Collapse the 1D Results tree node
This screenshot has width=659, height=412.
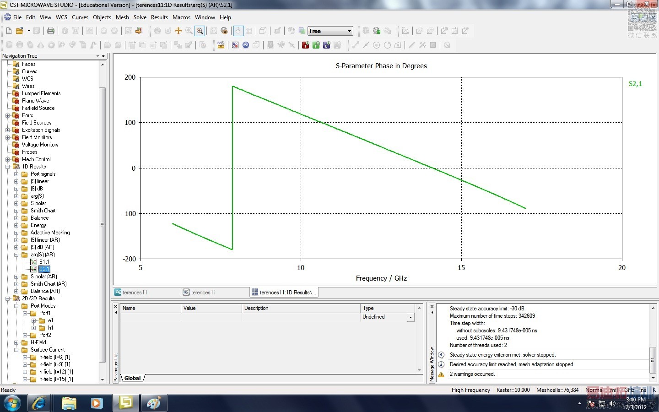8,167
